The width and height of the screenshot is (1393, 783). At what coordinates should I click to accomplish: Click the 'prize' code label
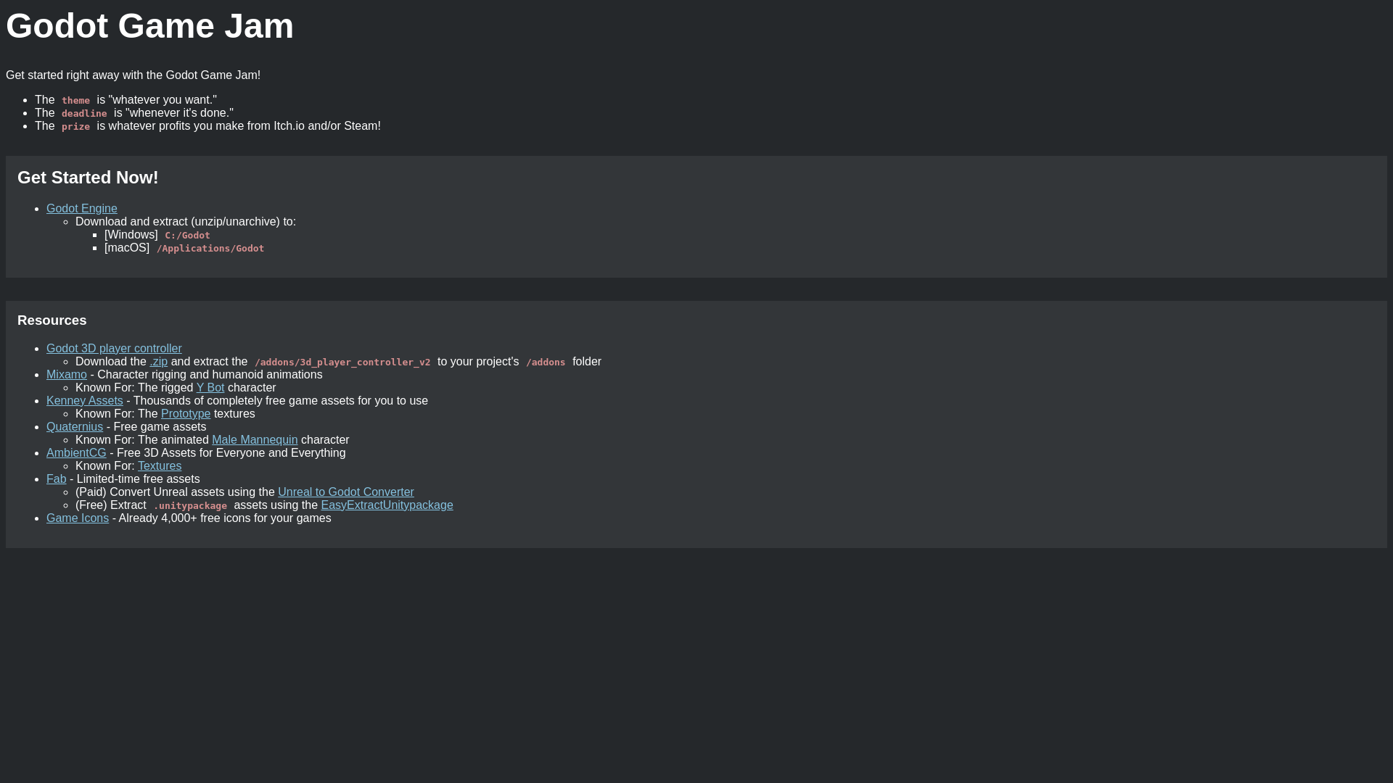pos(75,127)
